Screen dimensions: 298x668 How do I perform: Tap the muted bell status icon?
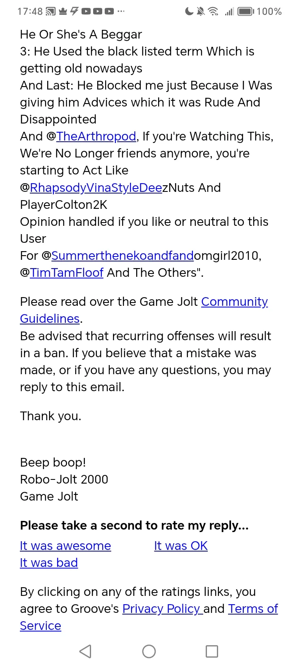(x=201, y=11)
